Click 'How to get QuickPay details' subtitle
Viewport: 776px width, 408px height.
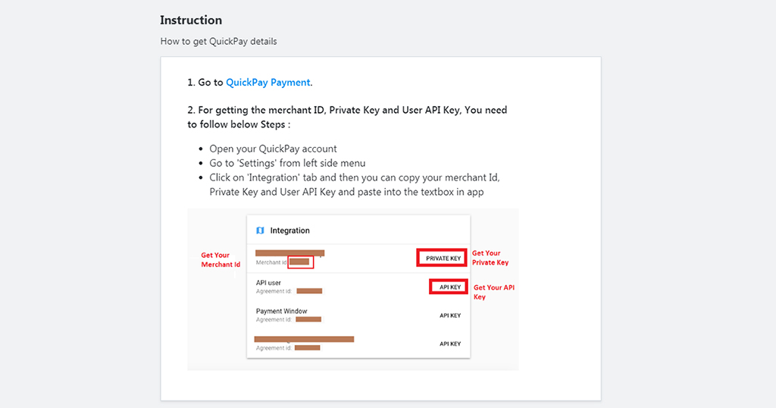tap(218, 41)
